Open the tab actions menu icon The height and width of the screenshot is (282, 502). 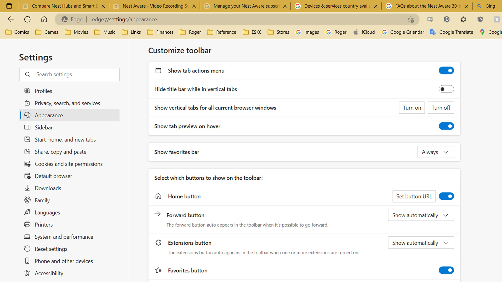9,6
